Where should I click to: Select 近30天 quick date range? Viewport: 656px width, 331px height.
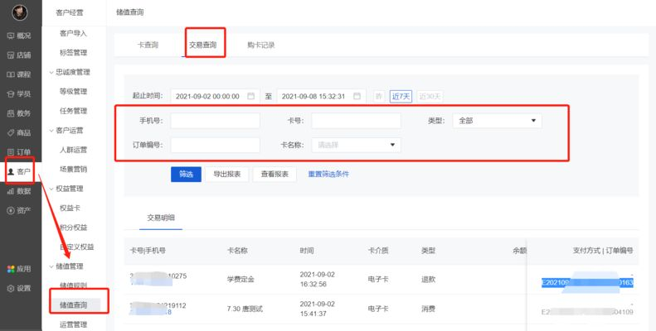430,97
